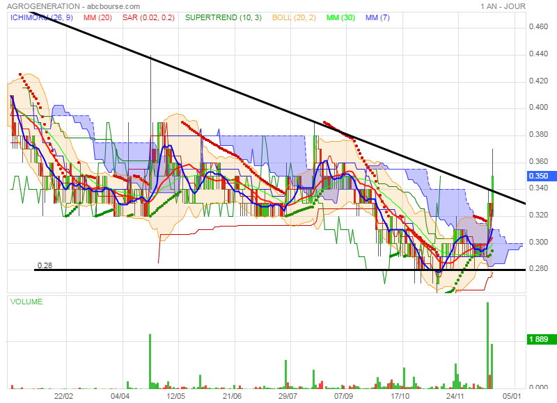557x403 pixels.
Task: Click the 0.320 price axis value
Action: click(538, 215)
